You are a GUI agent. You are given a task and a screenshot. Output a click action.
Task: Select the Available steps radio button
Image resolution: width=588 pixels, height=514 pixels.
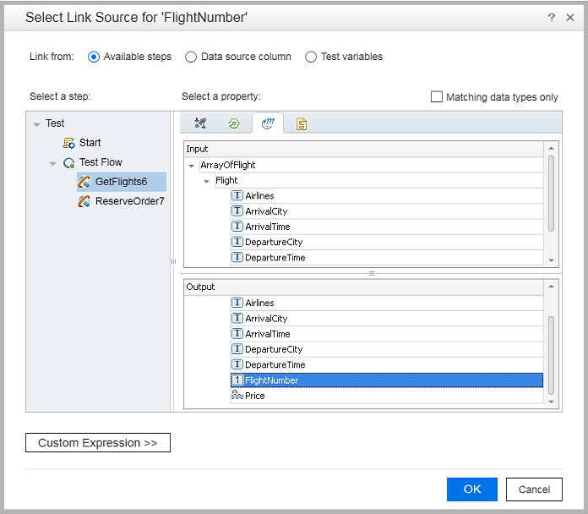(94, 57)
